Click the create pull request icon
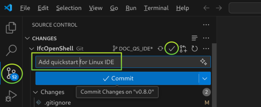 click(183, 49)
